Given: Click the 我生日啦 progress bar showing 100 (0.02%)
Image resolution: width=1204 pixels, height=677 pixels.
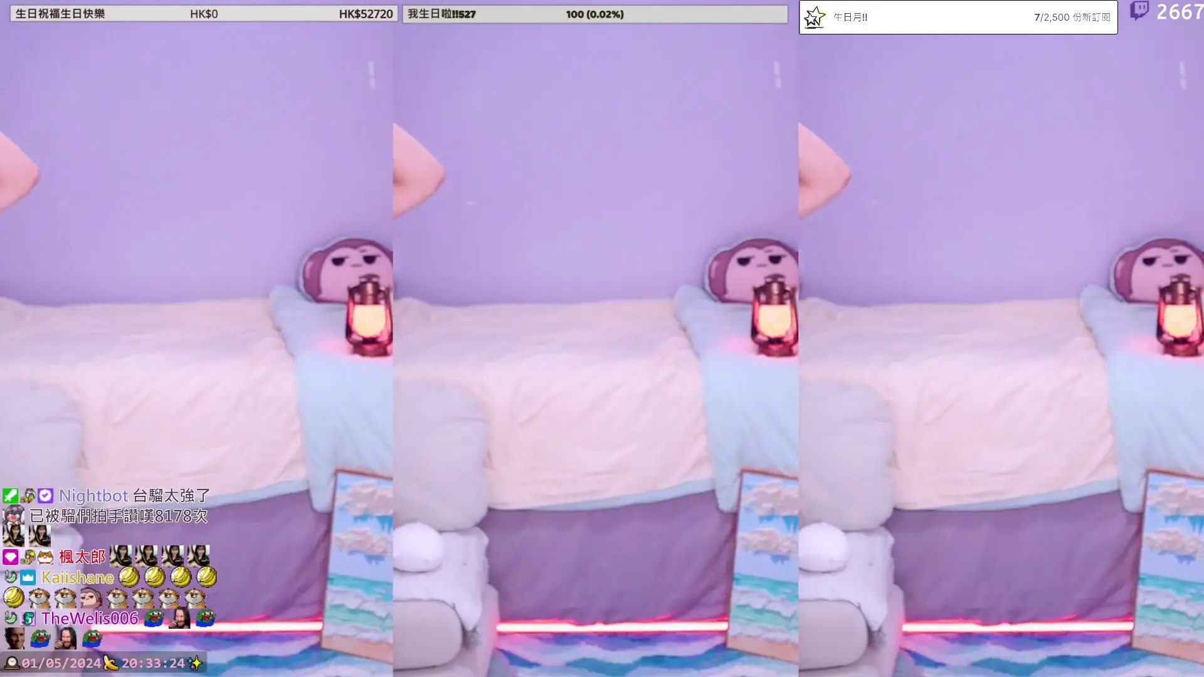Looking at the screenshot, I should pos(594,14).
